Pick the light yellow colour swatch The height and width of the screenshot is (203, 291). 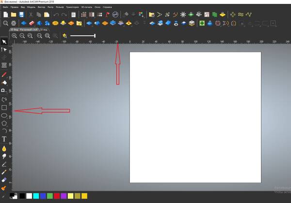point(70,196)
